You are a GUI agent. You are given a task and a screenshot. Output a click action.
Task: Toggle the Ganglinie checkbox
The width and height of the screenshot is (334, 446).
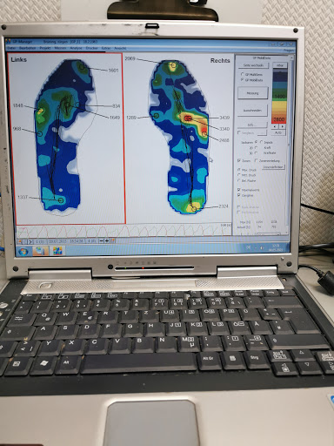point(239,195)
